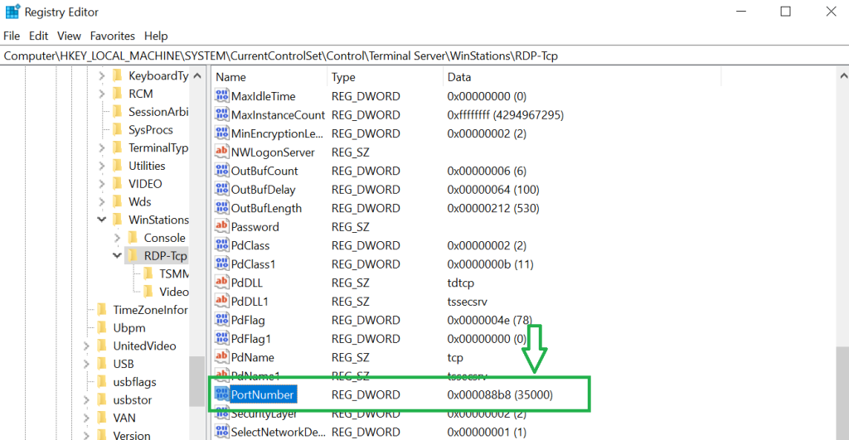Open the Help menu
The height and width of the screenshot is (440, 849).
[156, 36]
